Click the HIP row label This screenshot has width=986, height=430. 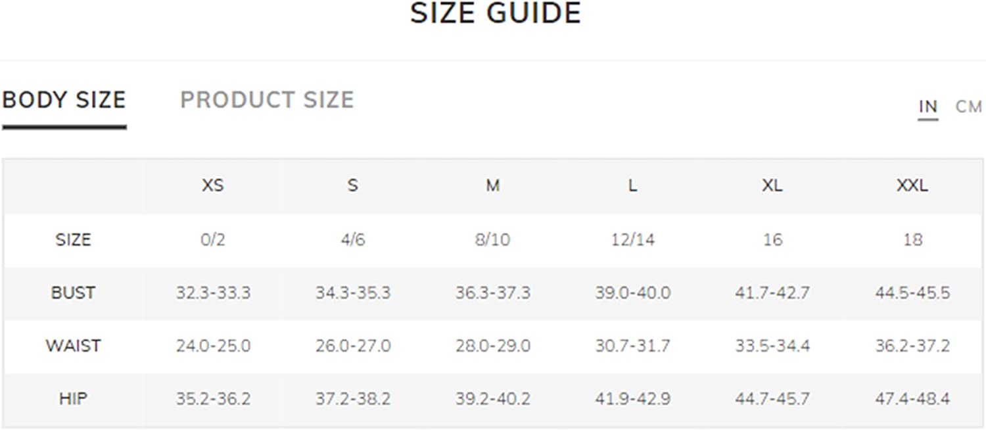[x=73, y=399]
